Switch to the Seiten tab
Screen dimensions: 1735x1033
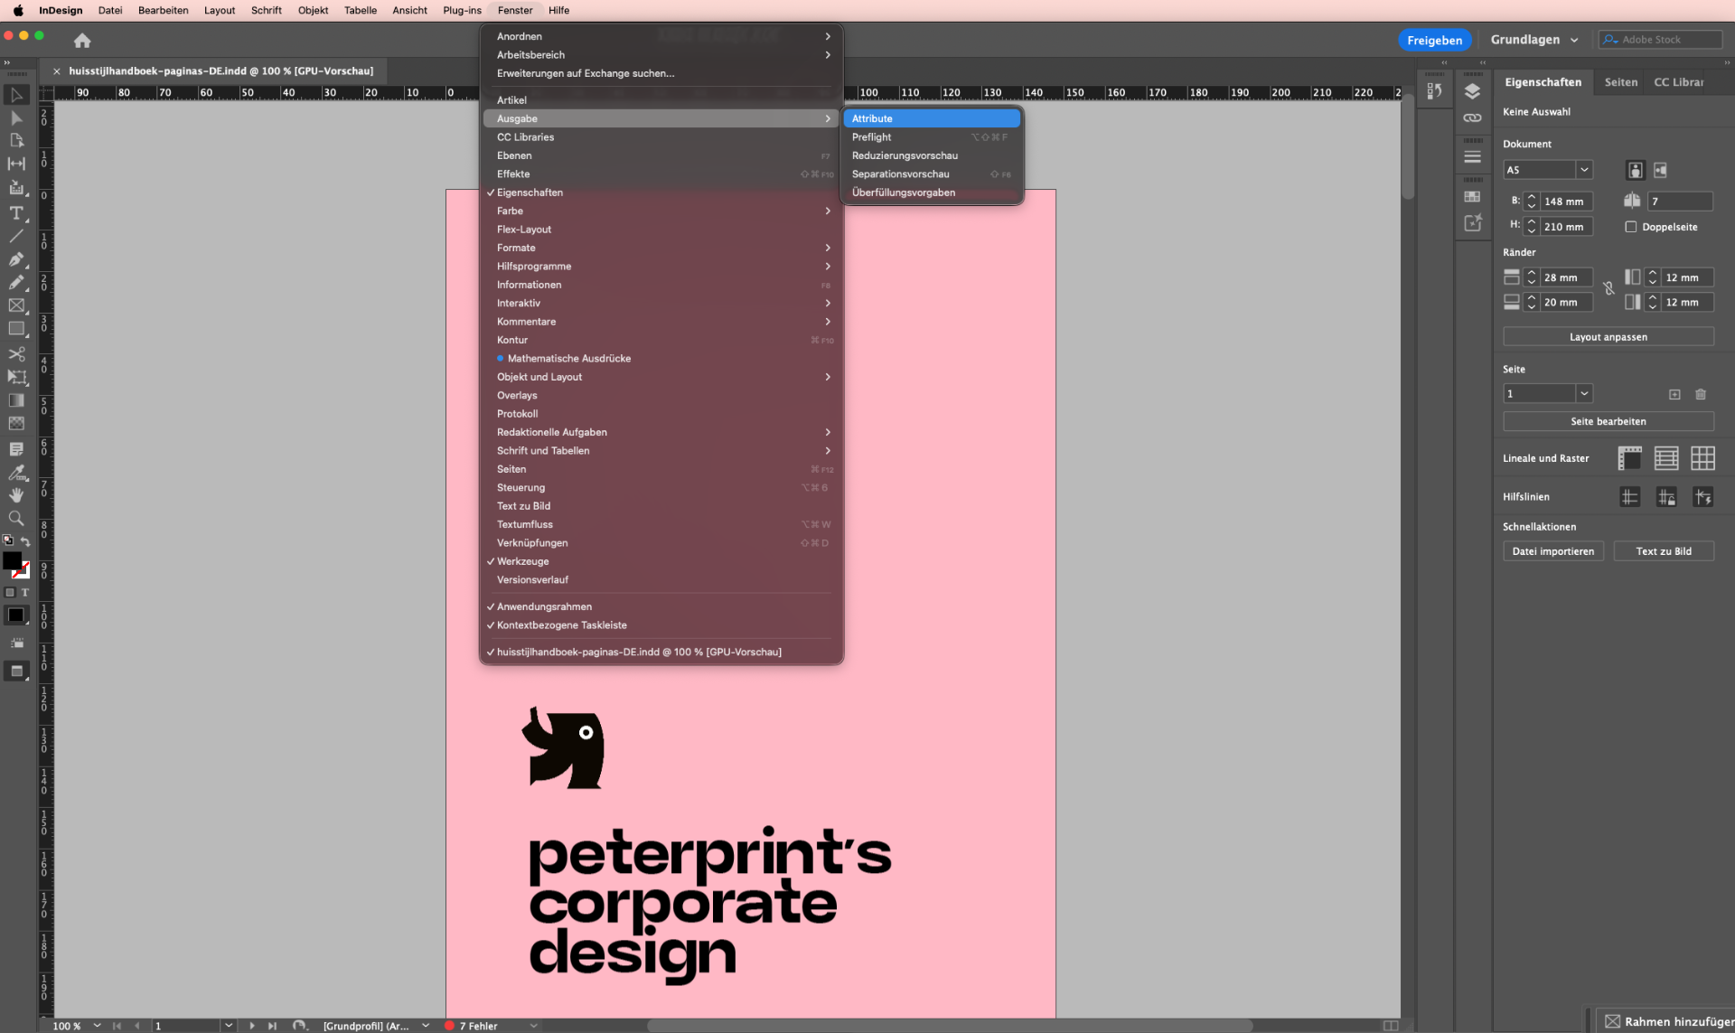tap(1620, 82)
